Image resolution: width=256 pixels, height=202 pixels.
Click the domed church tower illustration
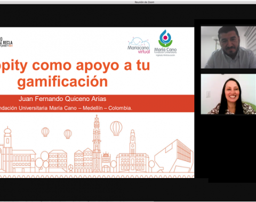pos(7,149)
